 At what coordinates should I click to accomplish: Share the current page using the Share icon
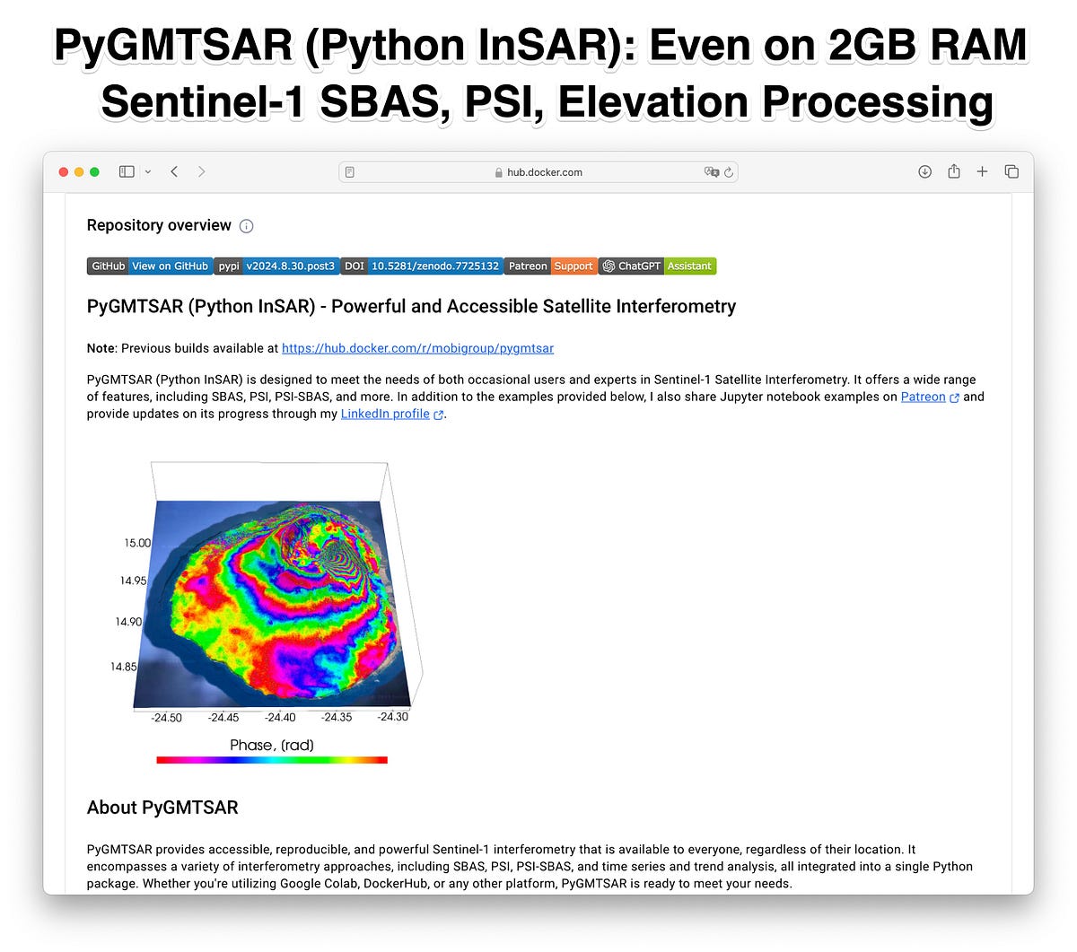pos(953,171)
